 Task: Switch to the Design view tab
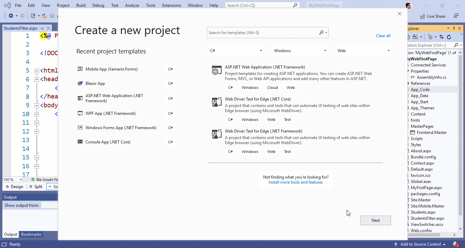tap(14, 187)
